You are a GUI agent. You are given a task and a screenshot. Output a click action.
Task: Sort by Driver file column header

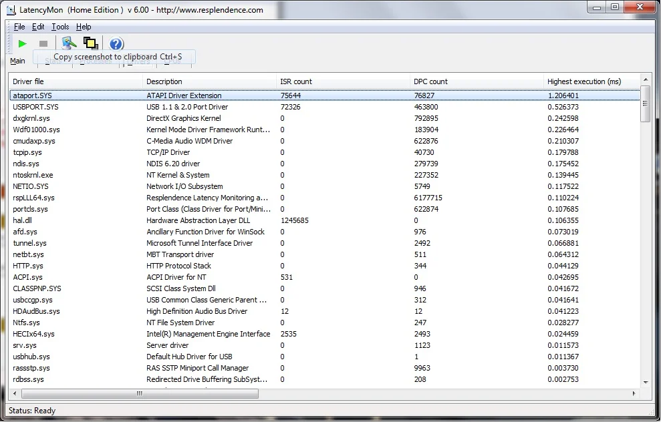(x=76, y=81)
